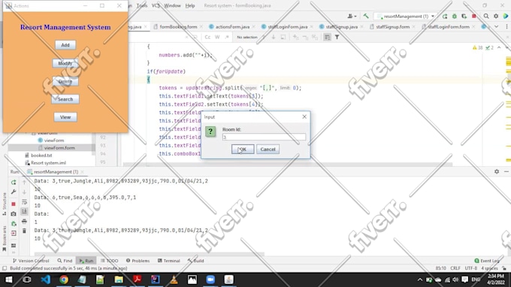Toggle tool windows quick access in status bar corner
Viewport: 511px width, 287px height.
click(x=5, y=268)
